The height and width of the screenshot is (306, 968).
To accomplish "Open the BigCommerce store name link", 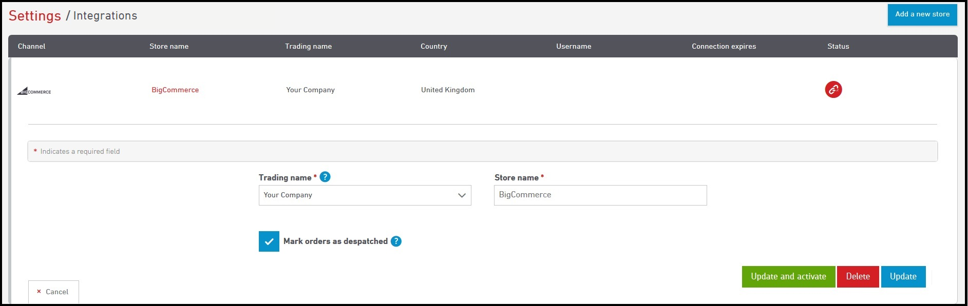I will pyautogui.click(x=175, y=90).
